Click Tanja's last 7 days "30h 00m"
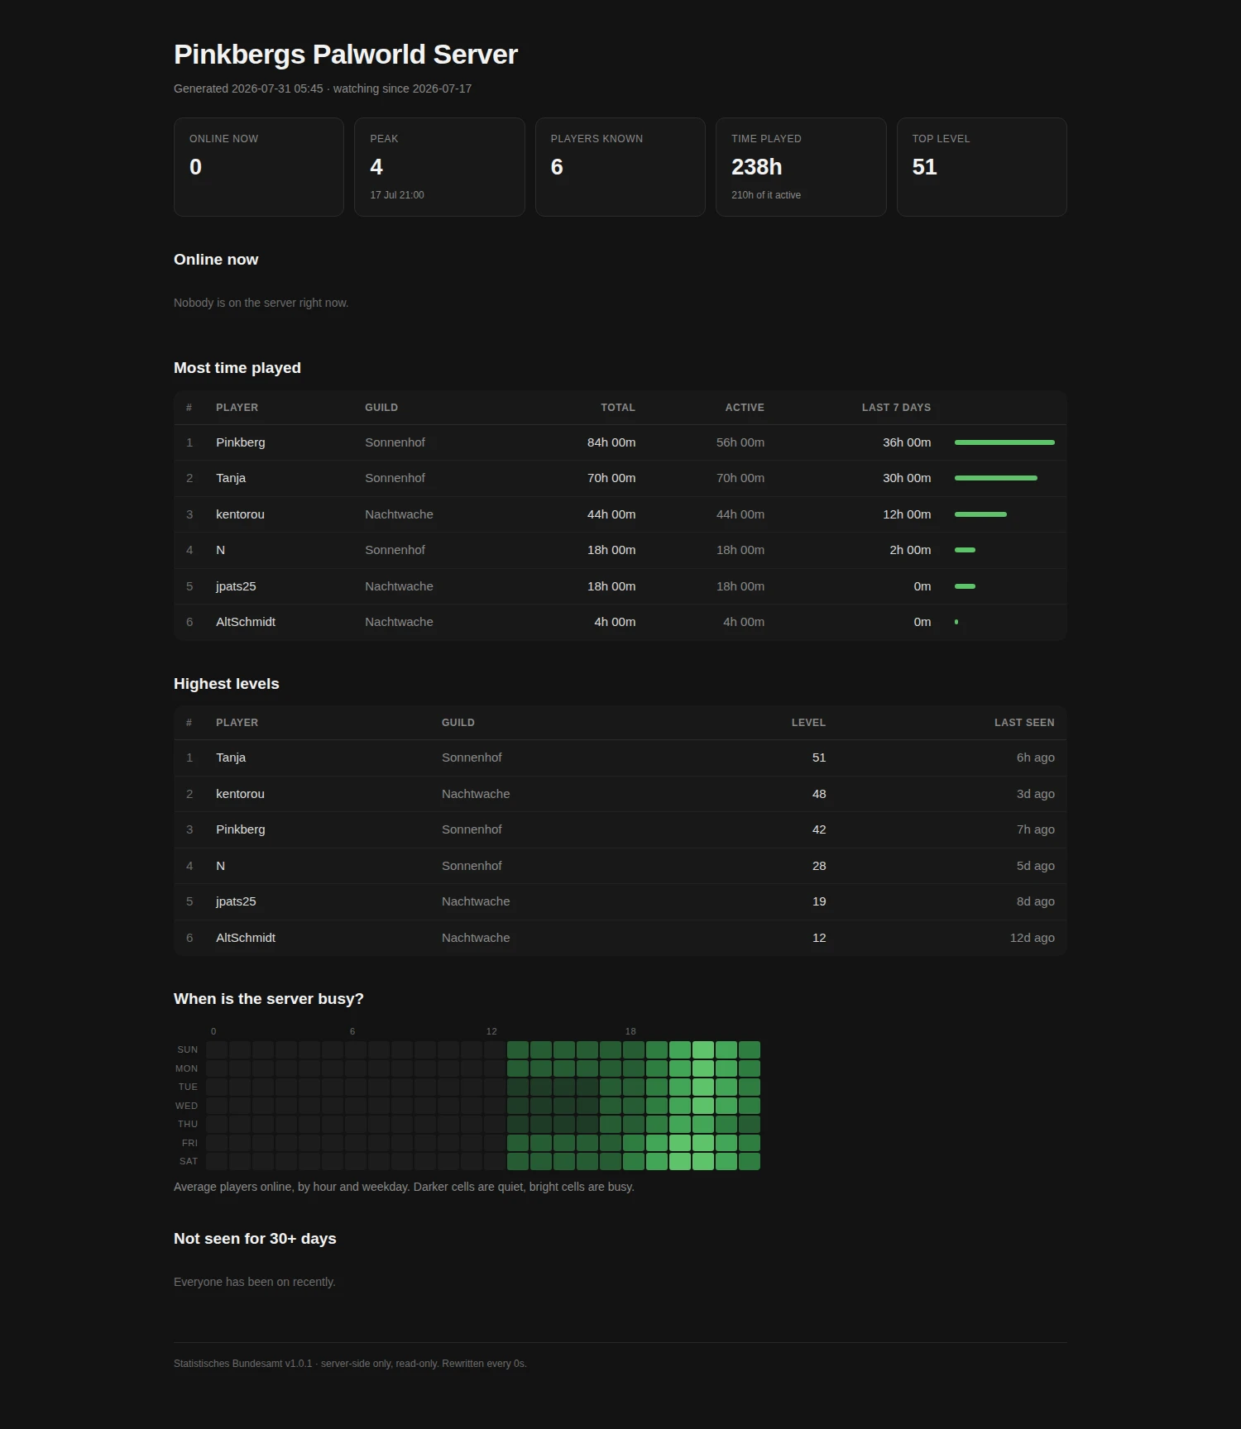The width and height of the screenshot is (1241, 1429). click(x=907, y=478)
